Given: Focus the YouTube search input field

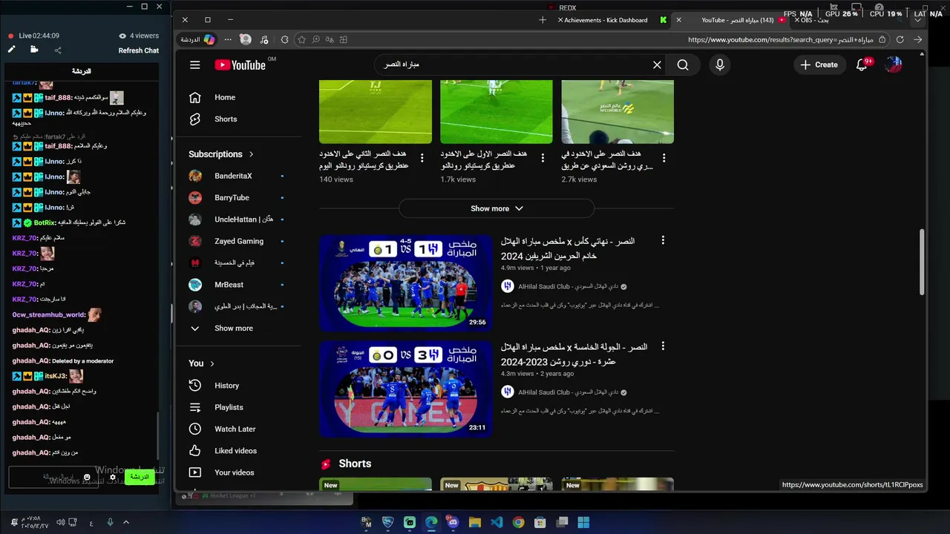Looking at the screenshot, I should [x=512, y=65].
